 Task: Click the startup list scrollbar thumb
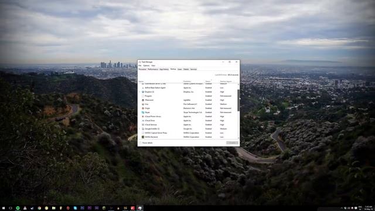(238, 100)
